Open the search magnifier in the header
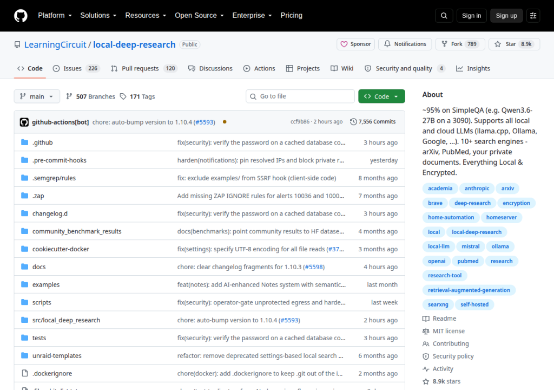 pyautogui.click(x=444, y=16)
